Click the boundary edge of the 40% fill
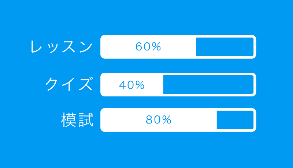293x168 pixels. coord(163,85)
